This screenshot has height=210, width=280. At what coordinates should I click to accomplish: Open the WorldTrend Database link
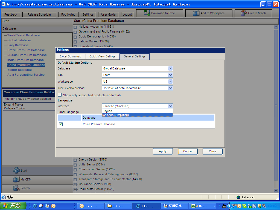click(23, 35)
